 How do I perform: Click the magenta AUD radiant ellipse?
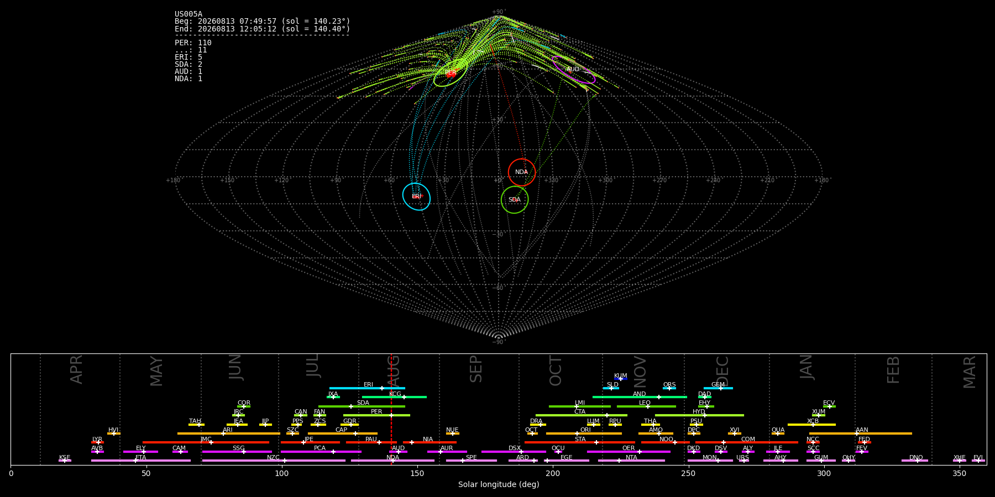click(574, 70)
